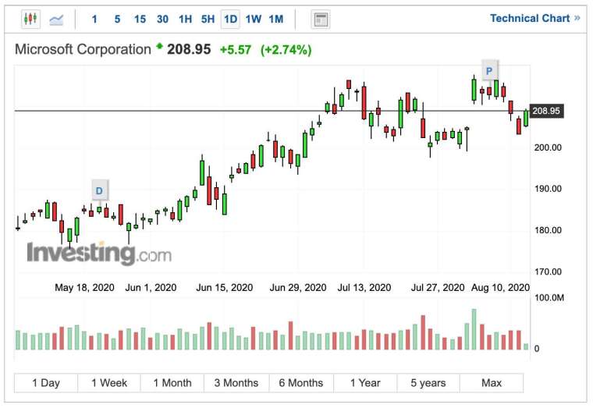
Task: Click the bold 208.95 price next to title
Action: coord(189,49)
